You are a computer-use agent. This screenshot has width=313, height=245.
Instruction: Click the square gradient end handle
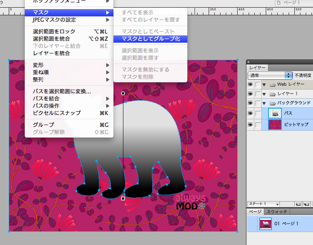pyautogui.click(x=123, y=198)
